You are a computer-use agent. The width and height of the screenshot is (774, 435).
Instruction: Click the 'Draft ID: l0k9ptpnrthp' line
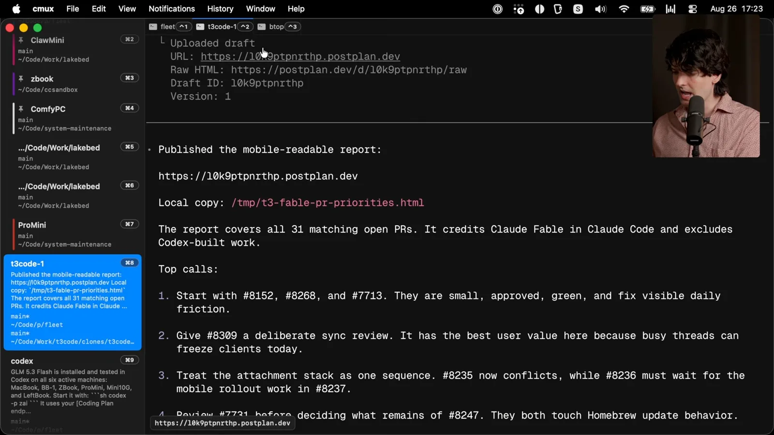click(x=237, y=83)
